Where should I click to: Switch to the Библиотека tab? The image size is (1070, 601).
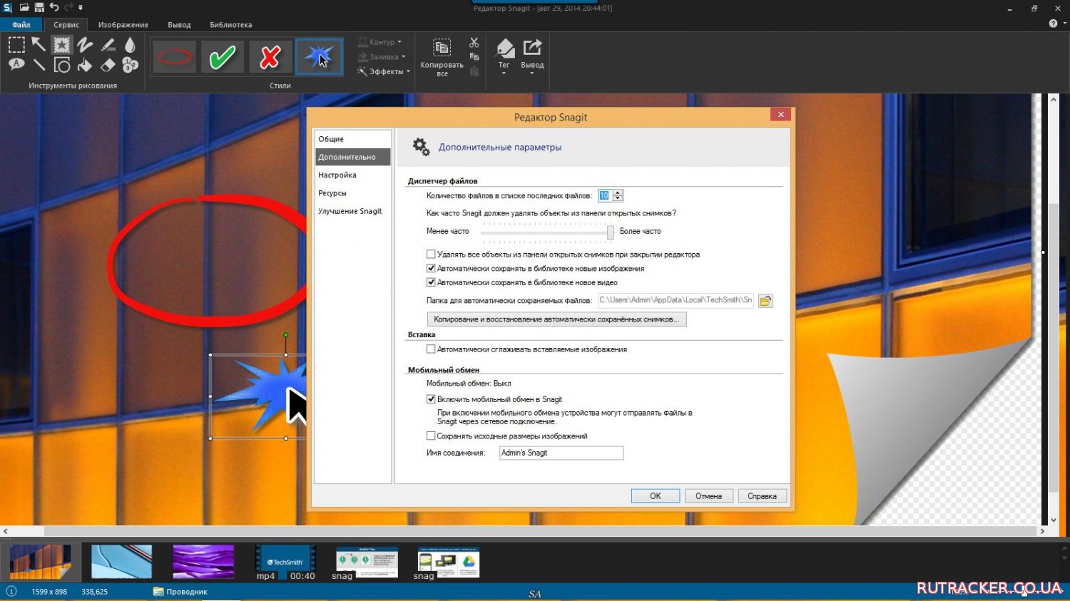tap(230, 24)
